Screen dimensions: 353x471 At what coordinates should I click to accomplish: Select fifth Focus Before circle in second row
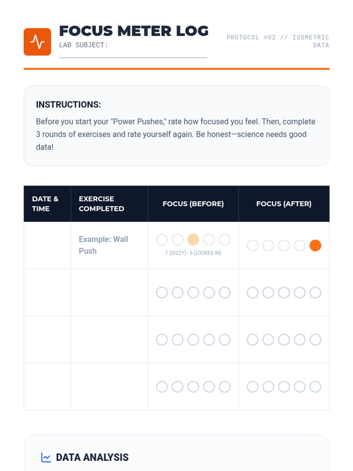click(224, 293)
